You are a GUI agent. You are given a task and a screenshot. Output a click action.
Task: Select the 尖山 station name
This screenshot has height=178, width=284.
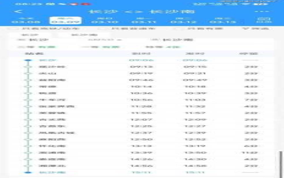coord(48,73)
